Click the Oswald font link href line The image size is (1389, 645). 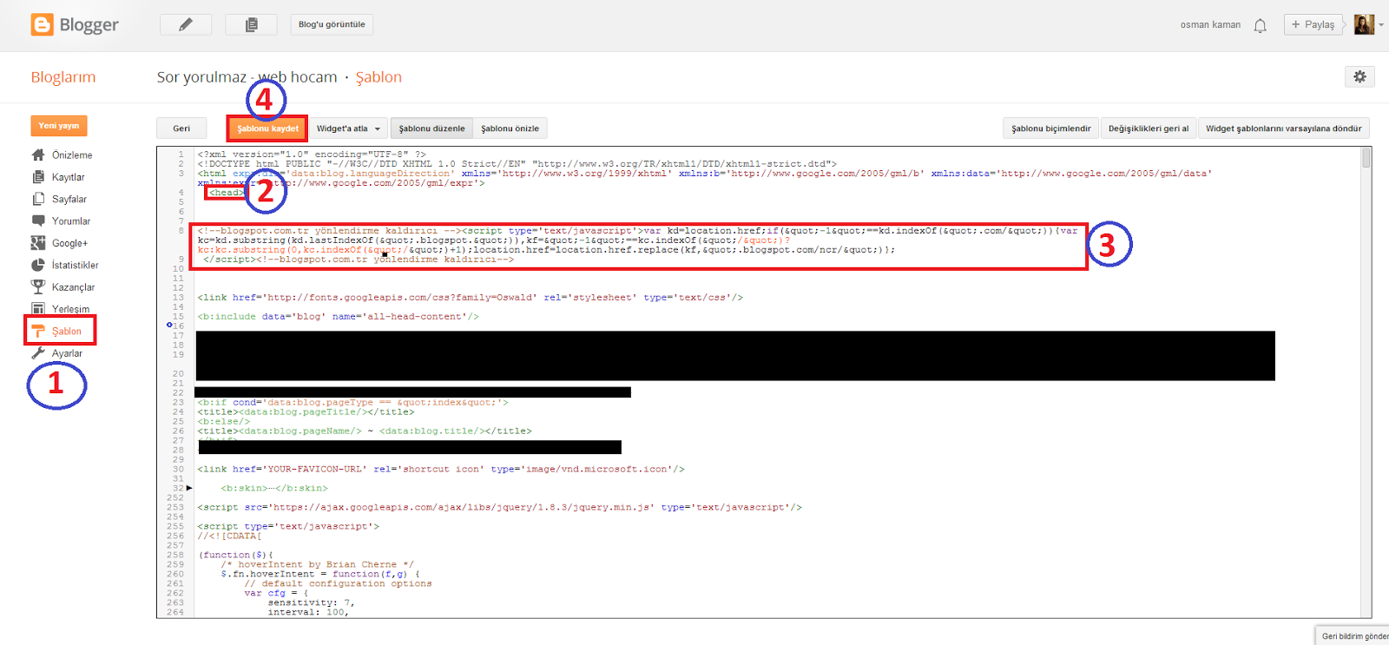(x=470, y=297)
